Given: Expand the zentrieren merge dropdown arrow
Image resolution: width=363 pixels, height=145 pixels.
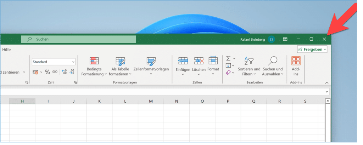Looking at the screenshot, I should point(24,72).
